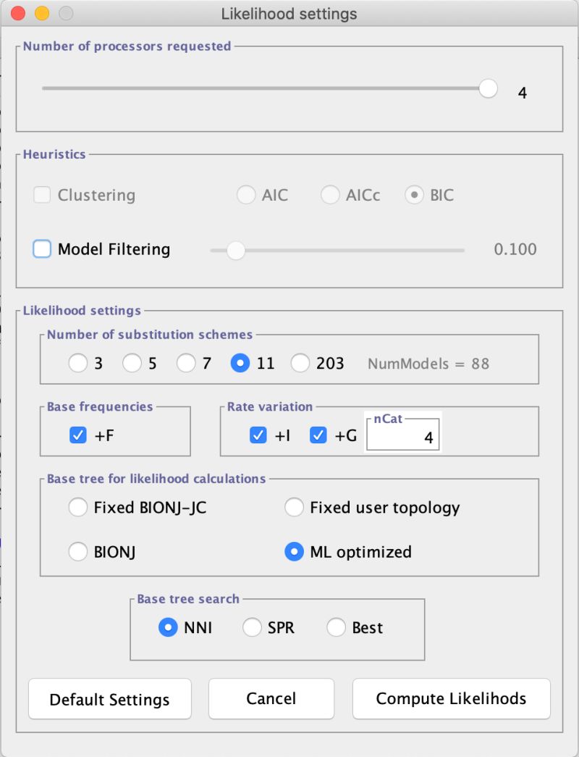Viewport: 579px width, 757px height.
Task: Disable the +G rate variation option
Action: pyautogui.click(x=317, y=435)
